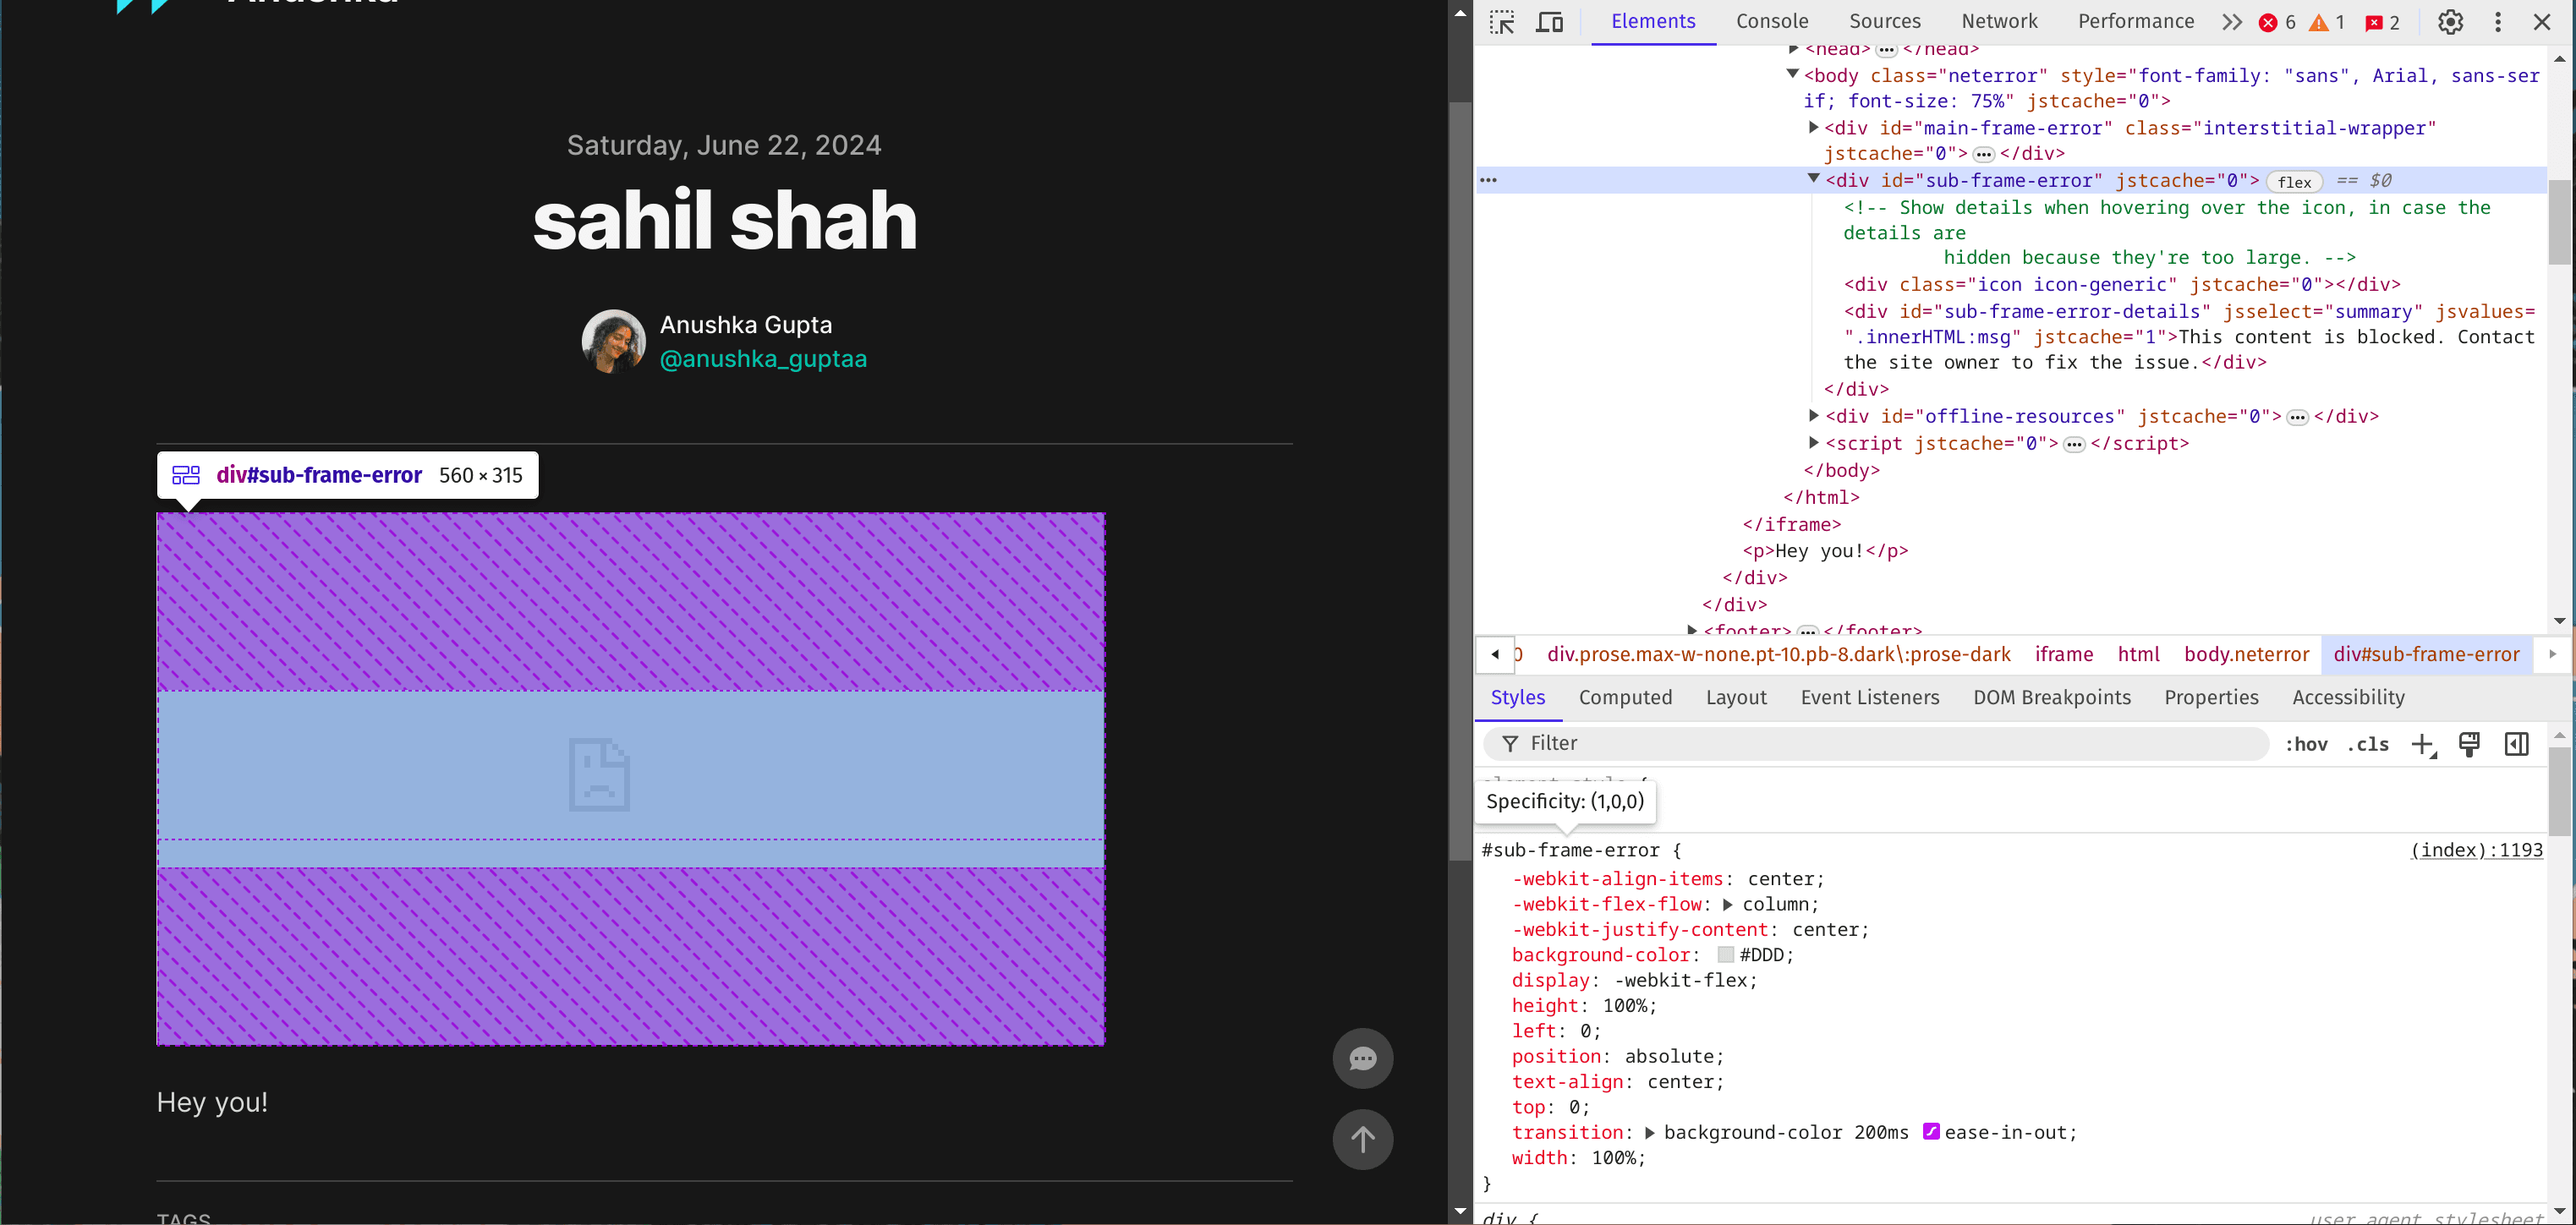
Task: Click the #DDD background color swatch
Action: [x=1725, y=955]
